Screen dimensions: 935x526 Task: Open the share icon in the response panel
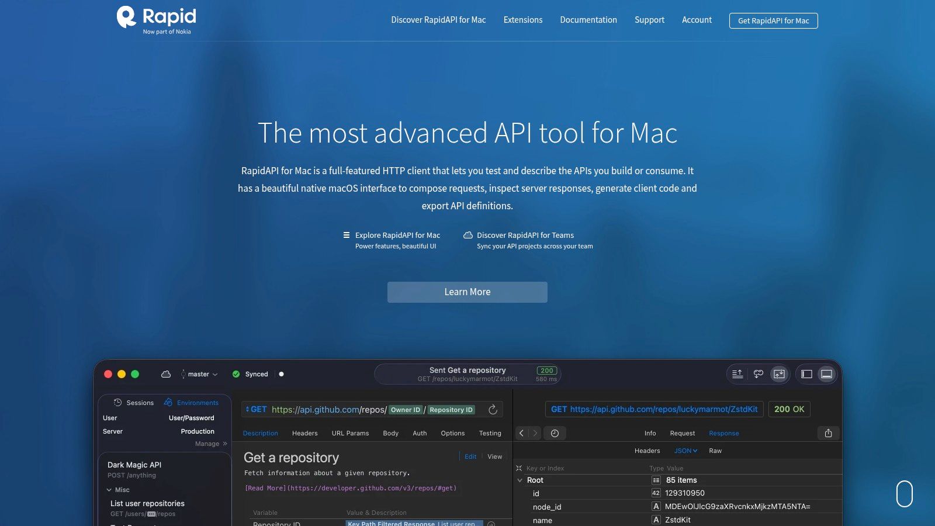click(828, 433)
